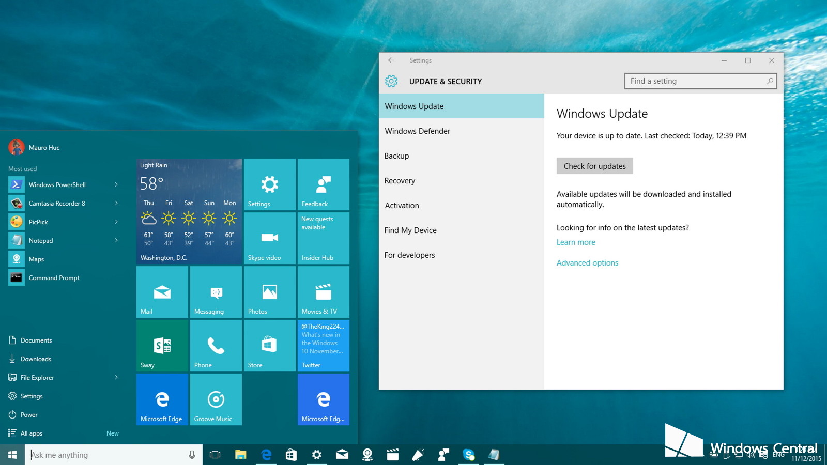Click the search magnifier in Find a setting

[x=770, y=81]
